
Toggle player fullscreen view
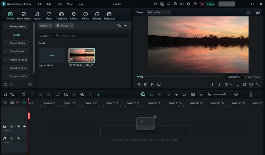pyautogui.click(x=258, y=84)
